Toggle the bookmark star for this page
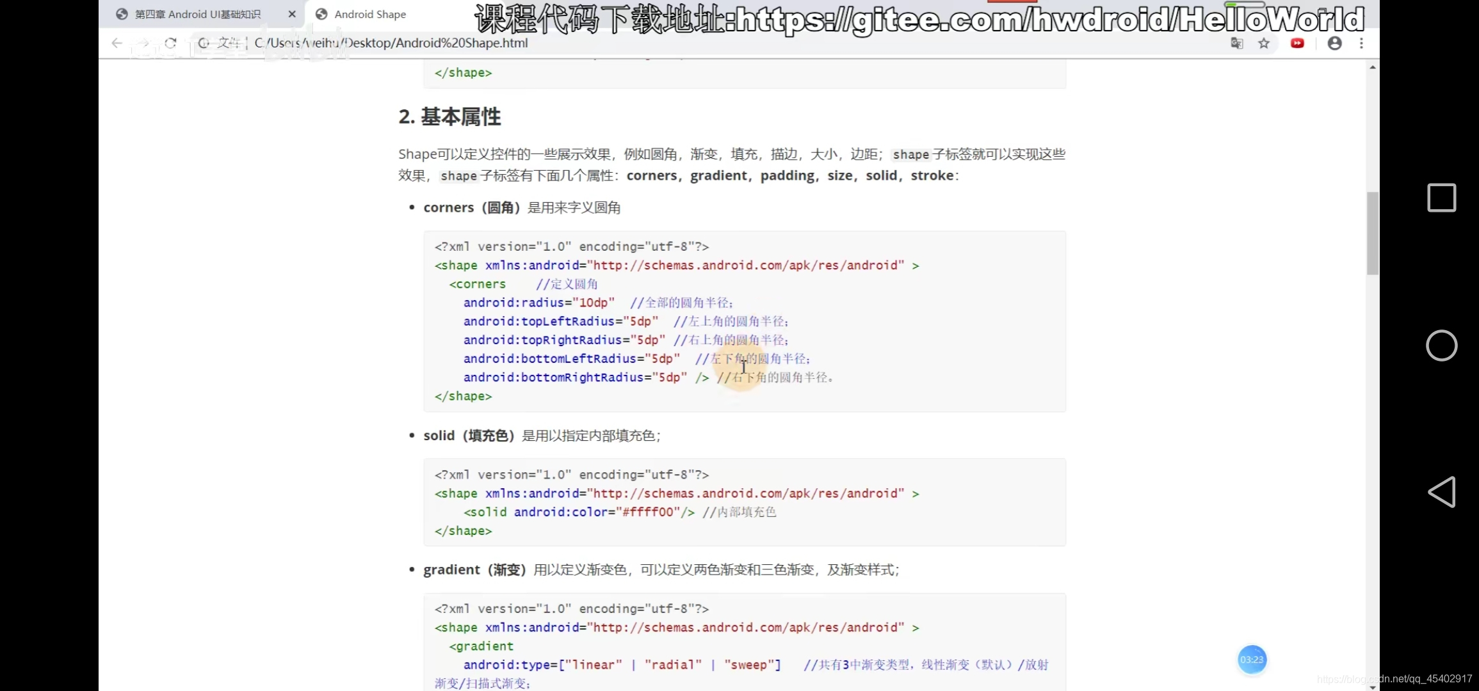Screen dimensions: 1479x691 click(x=1265, y=43)
